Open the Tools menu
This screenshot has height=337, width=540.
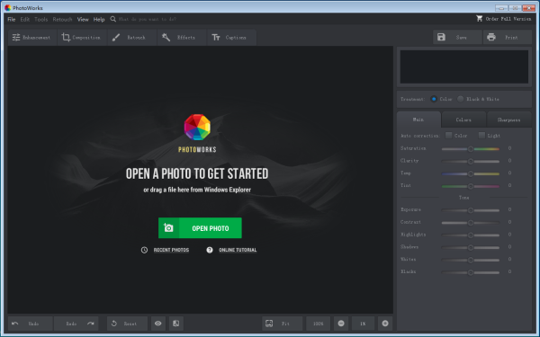(x=41, y=19)
